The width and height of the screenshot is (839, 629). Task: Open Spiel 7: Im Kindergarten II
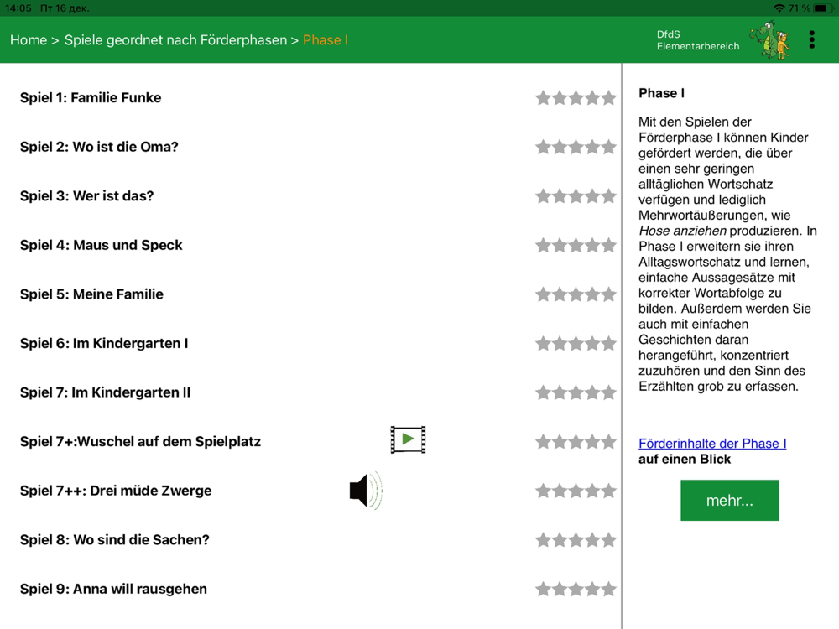point(105,392)
